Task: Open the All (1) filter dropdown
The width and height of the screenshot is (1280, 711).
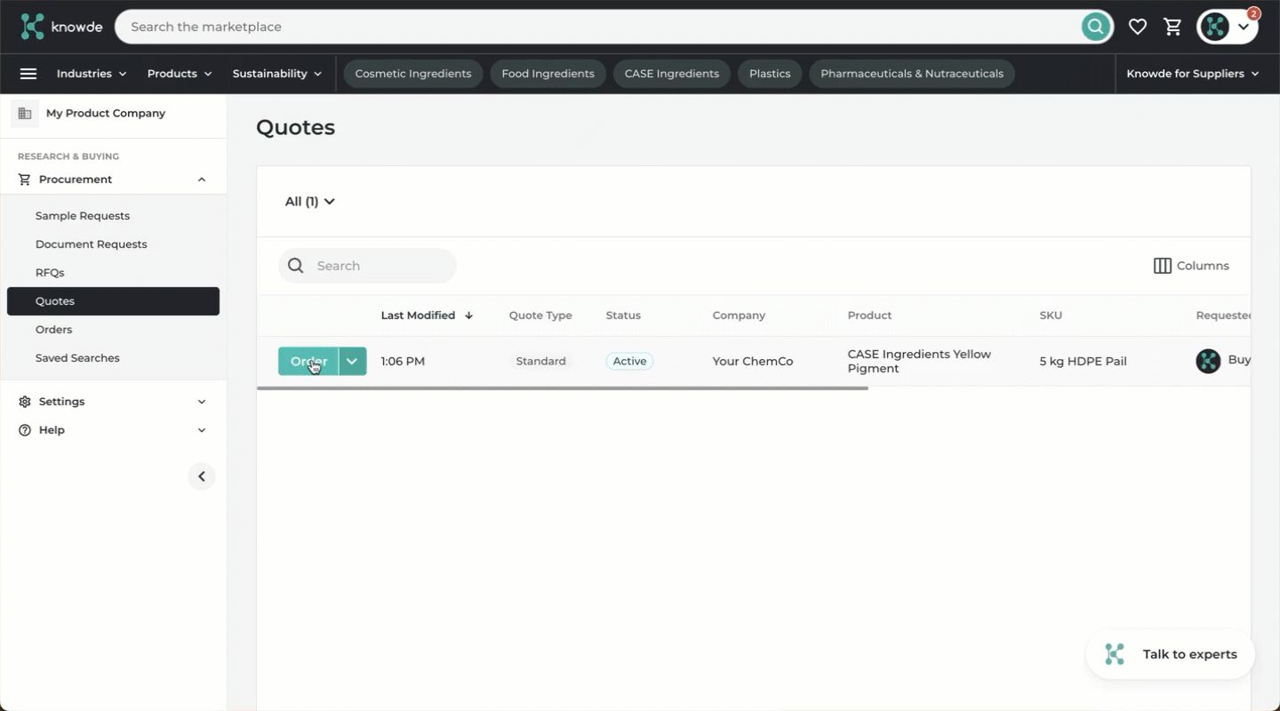Action: click(310, 202)
